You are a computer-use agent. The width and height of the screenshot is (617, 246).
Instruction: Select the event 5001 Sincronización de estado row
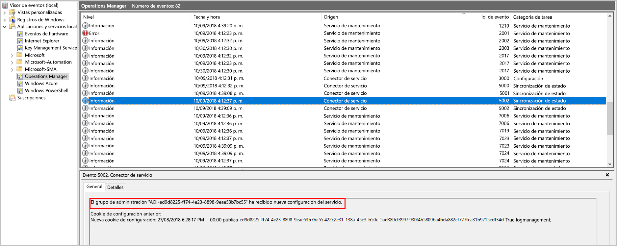344,93
